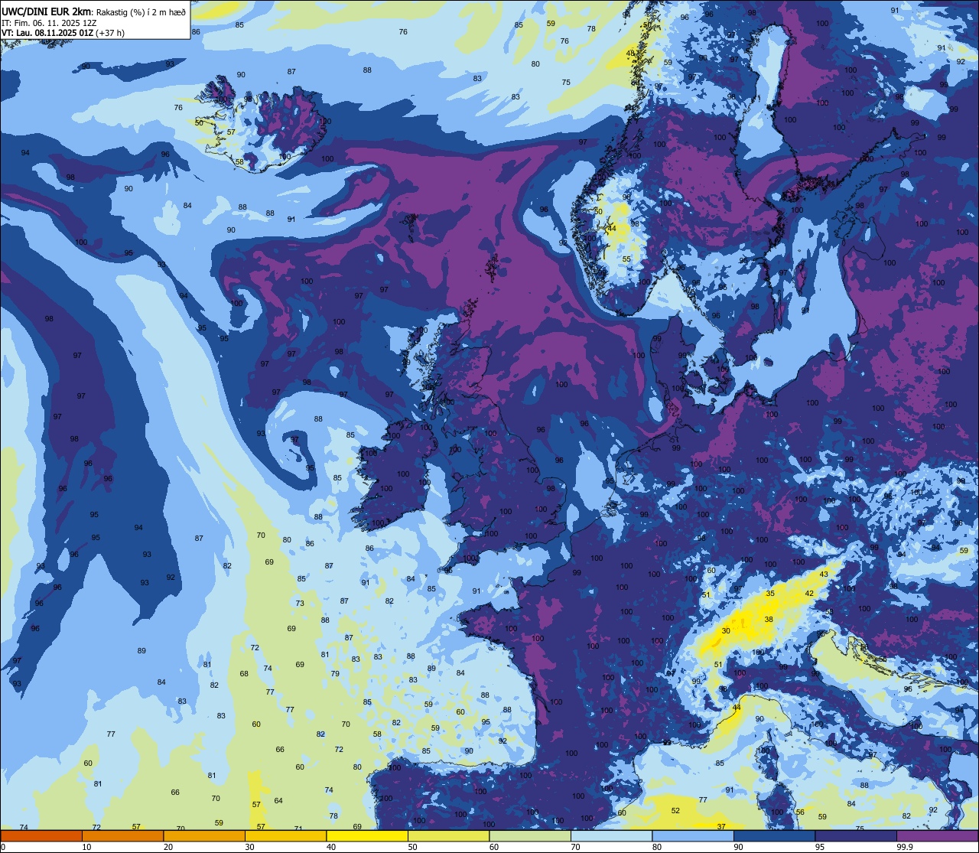Click the amber 20–30 legend swatch
Viewport: 979px width, 853px height.
point(204,835)
